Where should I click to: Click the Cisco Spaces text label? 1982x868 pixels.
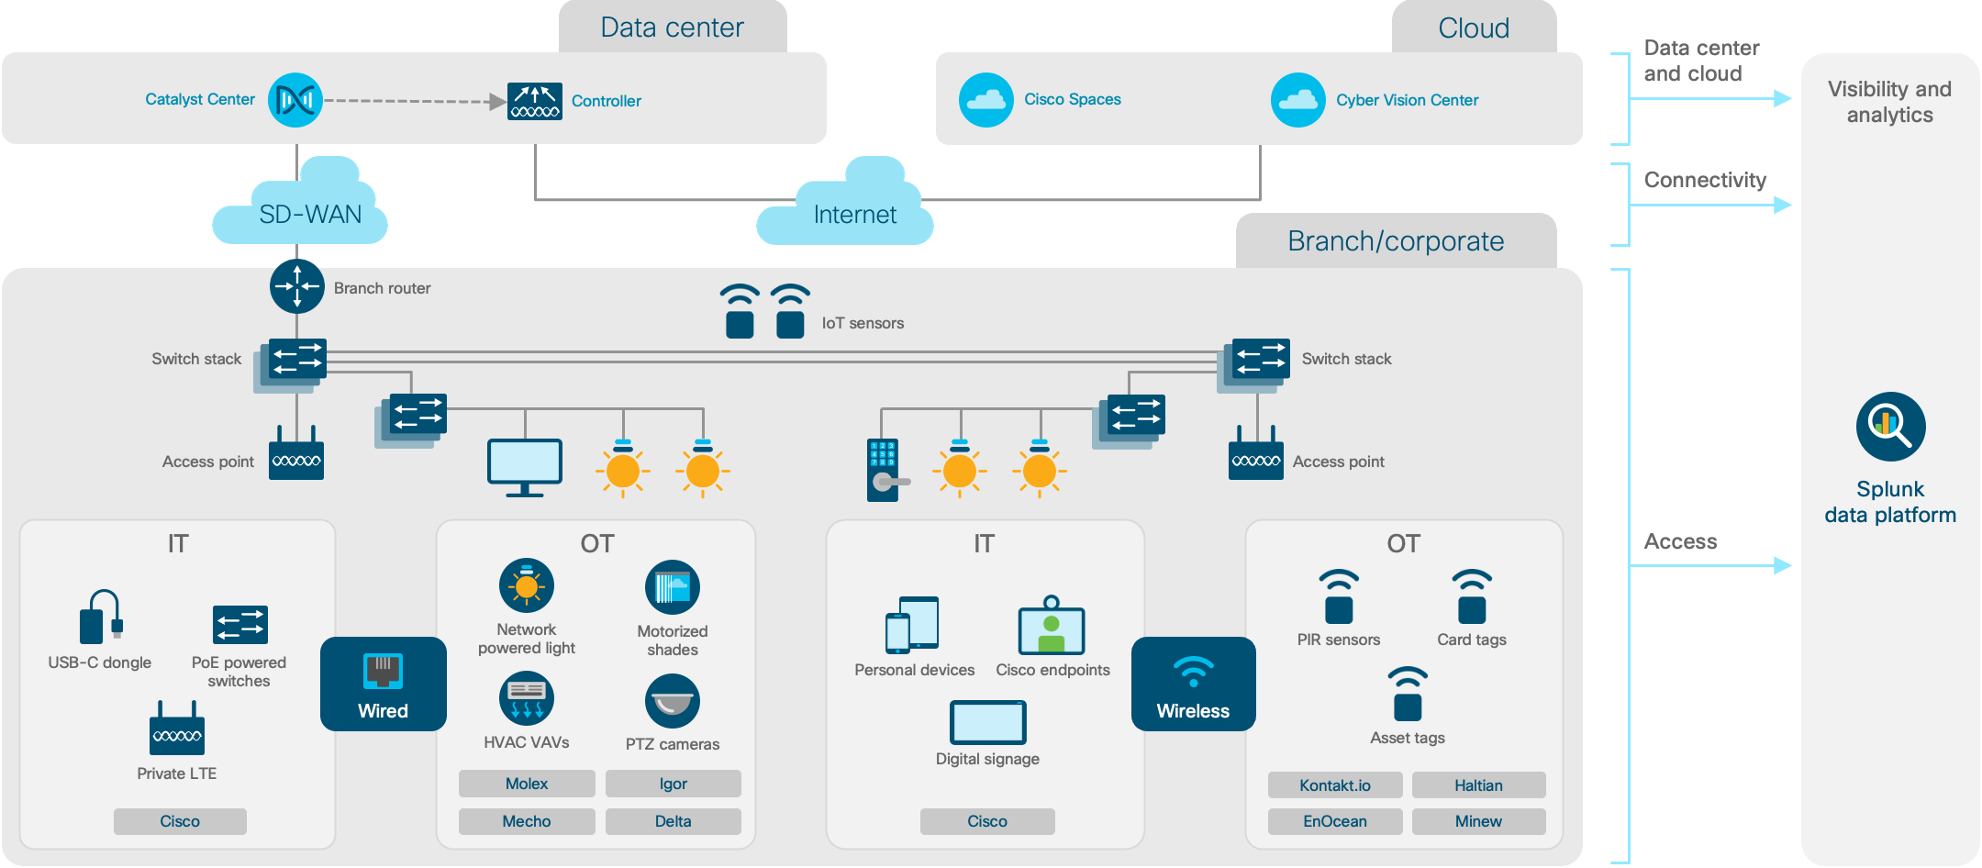tap(1073, 99)
